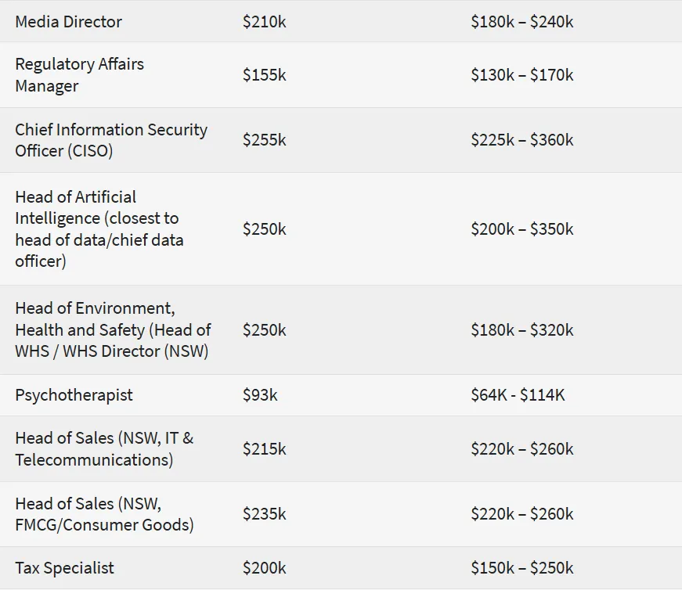Select the Tax Specialist job title
The width and height of the screenshot is (682, 590).
click(64, 568)
